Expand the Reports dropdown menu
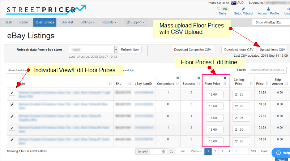Image resolution: width=290 pixels, height=161 pixels. click(110, 22)
